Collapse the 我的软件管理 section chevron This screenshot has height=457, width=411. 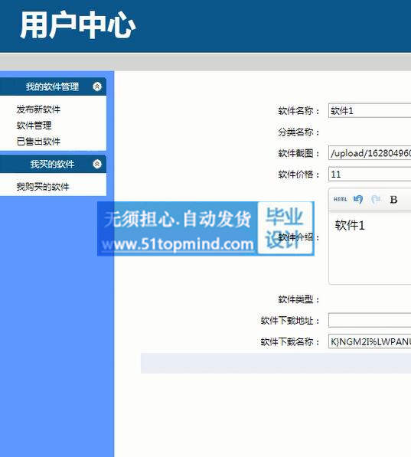97,87
